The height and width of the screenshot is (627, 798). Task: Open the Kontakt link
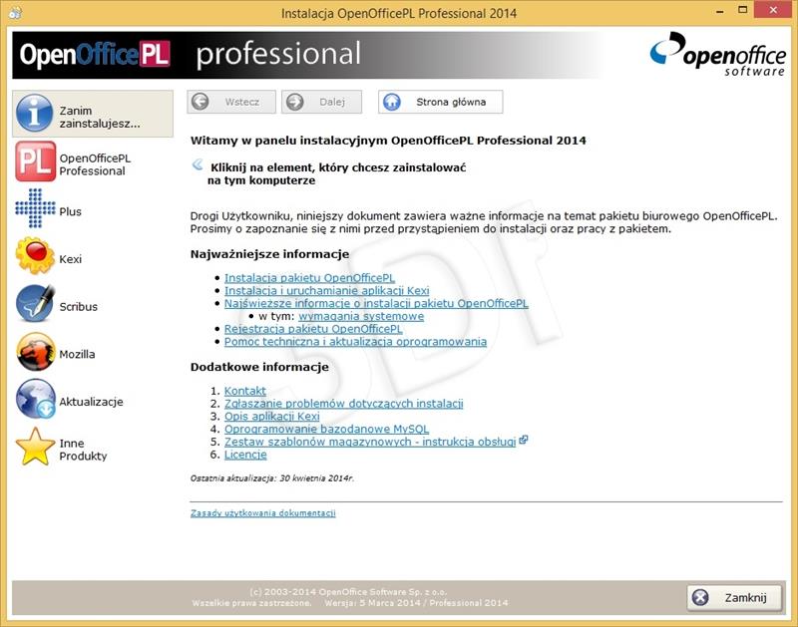pyautogui.click(x=244, y=391)
